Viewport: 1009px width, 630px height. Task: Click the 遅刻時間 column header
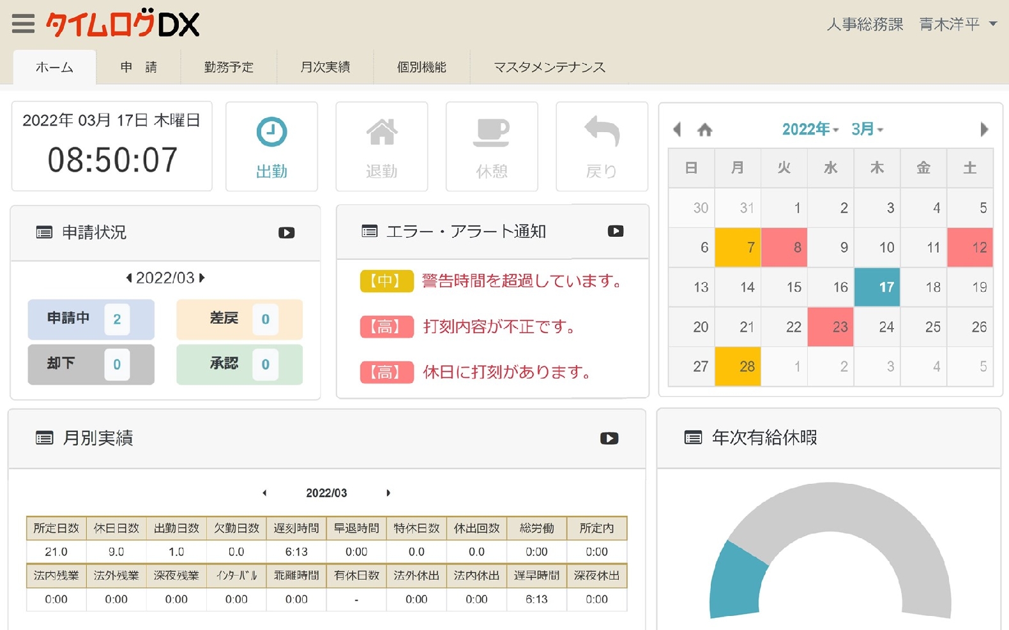tap(296, 529)
